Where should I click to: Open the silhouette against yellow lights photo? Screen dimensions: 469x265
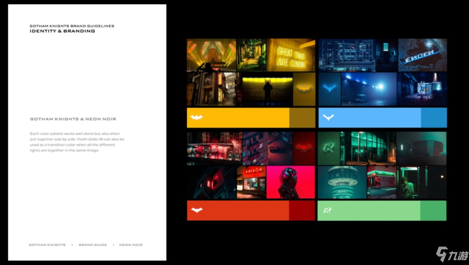pos(267,89)
